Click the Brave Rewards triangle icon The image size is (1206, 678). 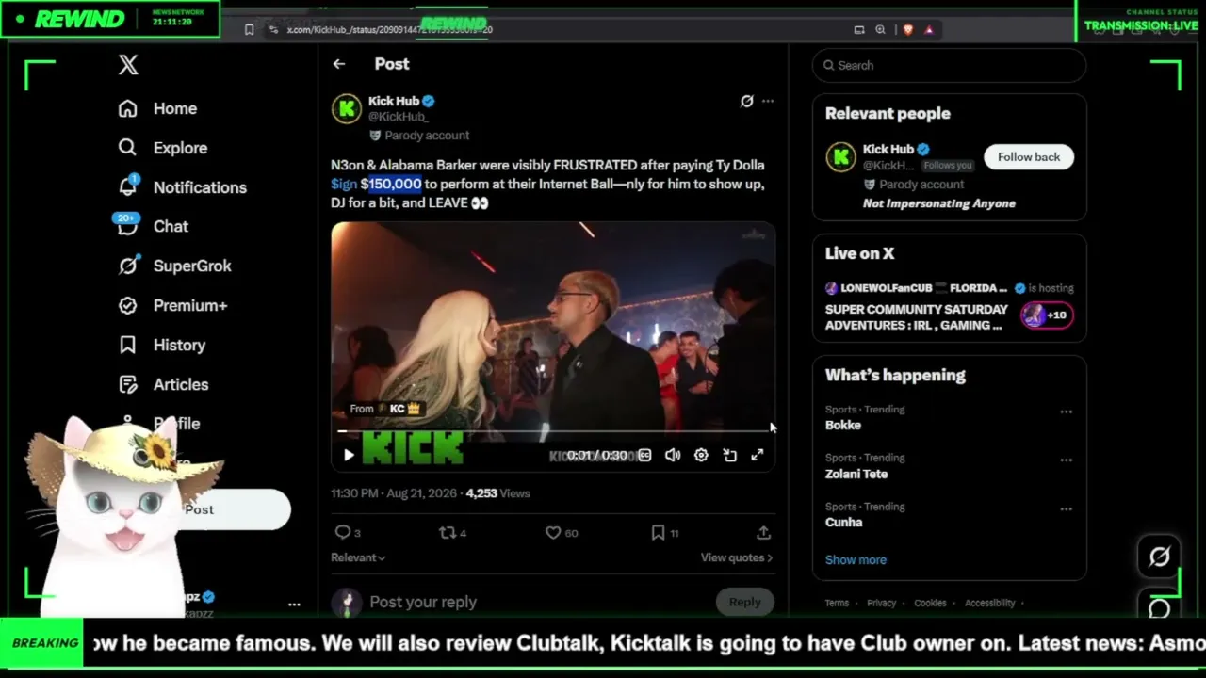(929, 29)
